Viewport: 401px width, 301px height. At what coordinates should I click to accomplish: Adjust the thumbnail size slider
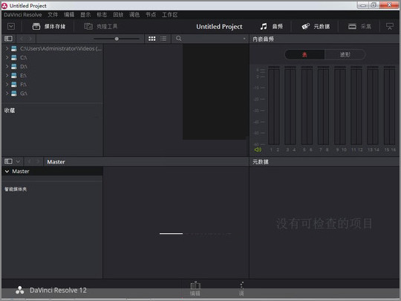117,39
